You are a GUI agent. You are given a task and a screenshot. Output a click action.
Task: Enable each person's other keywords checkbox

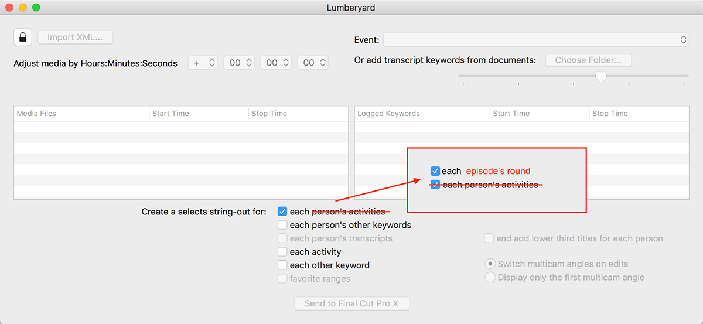(282, 224)
